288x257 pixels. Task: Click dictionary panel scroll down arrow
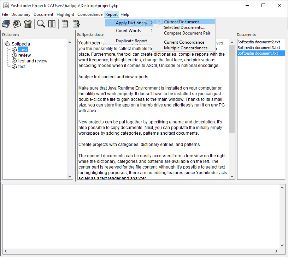70,176
